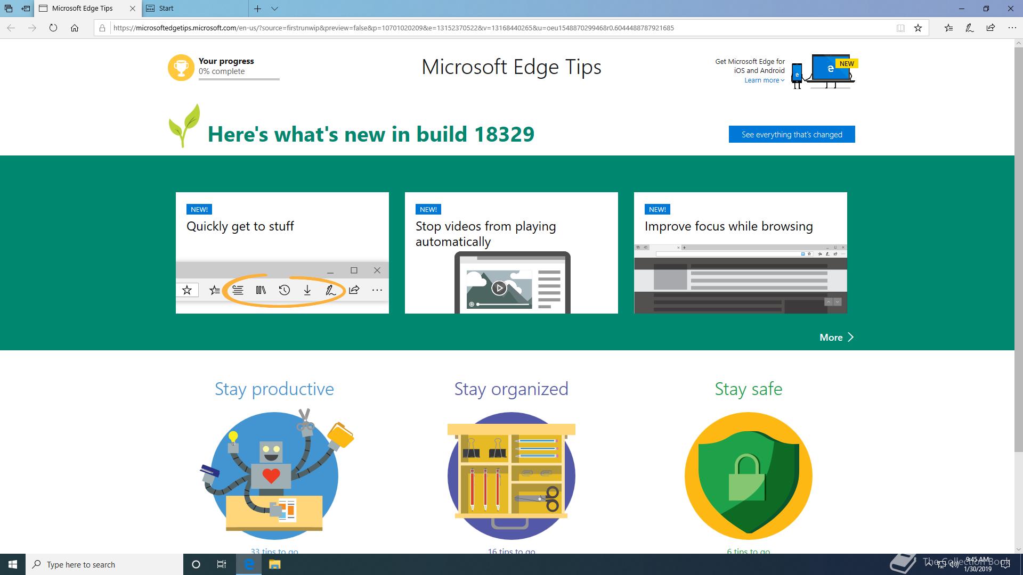Screen dimensions: 1023x575
Task: Enable Reading view icon
Action: [900, 28]
